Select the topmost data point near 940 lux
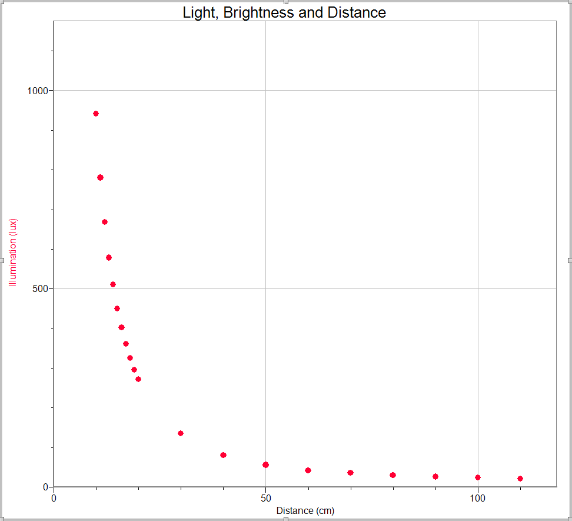Image resolution: width=572 pixels, height=521 pixels. click(96, 114)
